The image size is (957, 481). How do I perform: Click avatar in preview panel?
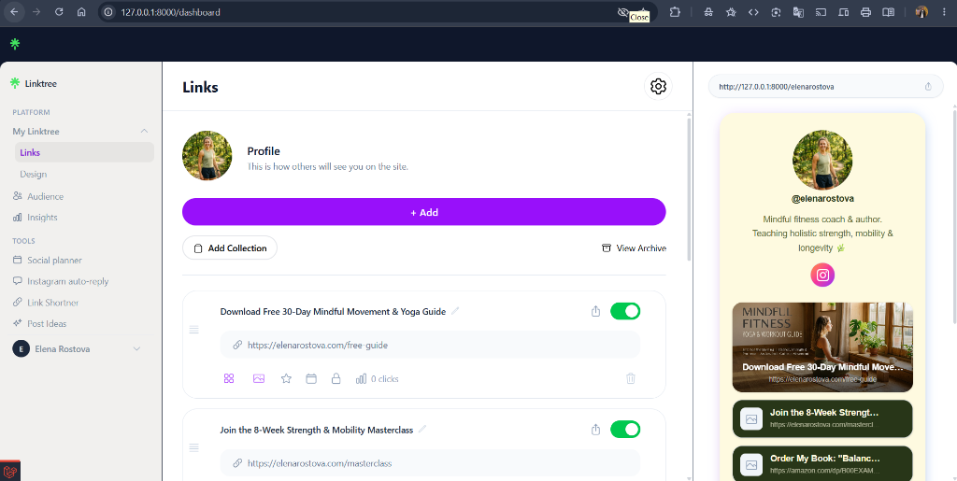(x=822, y=160)
